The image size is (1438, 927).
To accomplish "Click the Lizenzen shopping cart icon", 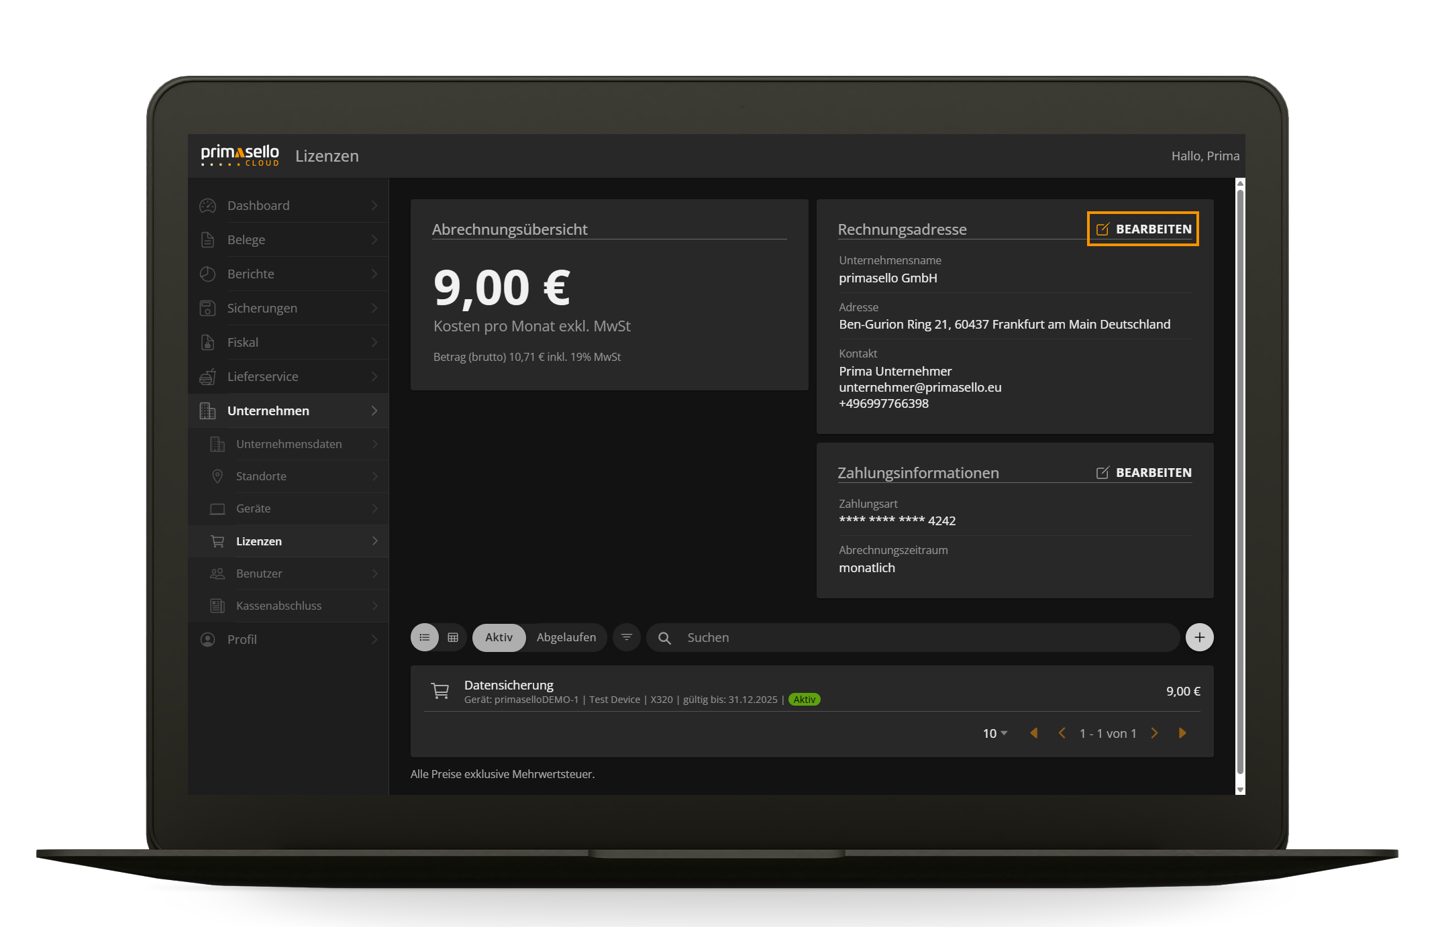I will (217, 541).
